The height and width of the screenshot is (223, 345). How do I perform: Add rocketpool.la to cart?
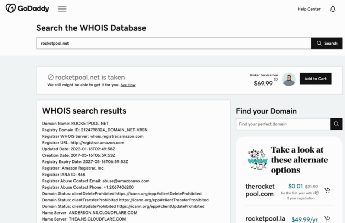click(327, 219)
